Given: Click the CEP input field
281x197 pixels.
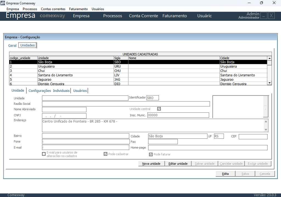Looking at the screenshot, I should click(253, 137).
